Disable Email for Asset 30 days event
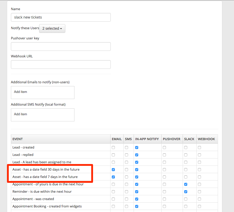 (113, 170)
